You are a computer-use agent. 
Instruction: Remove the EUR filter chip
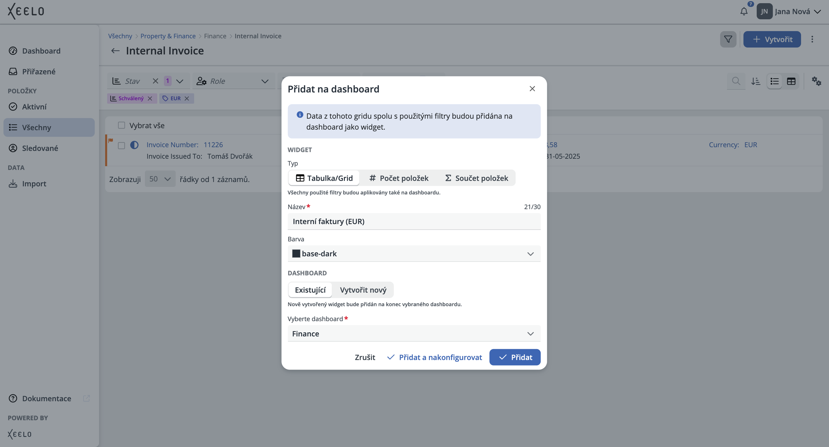pos(187,99)
